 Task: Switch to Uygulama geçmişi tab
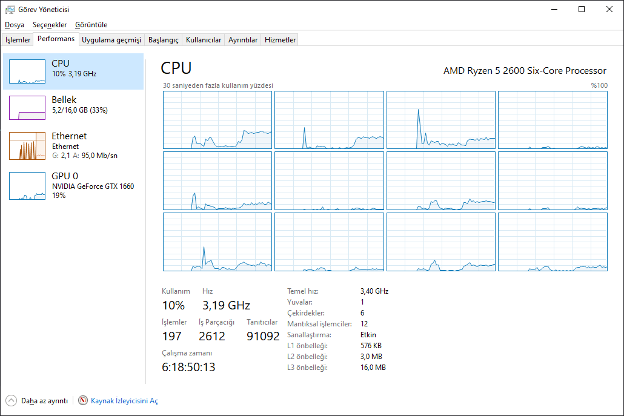coord(111,40)
